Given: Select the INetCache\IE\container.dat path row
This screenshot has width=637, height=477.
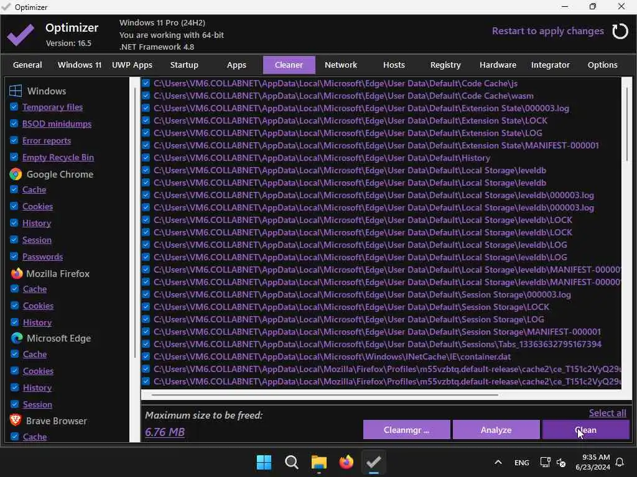Looking at the screenshot, I should 332,357.
